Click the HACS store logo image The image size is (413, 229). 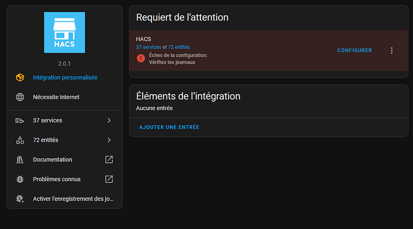pyautogui.click(x=65, y=32)
